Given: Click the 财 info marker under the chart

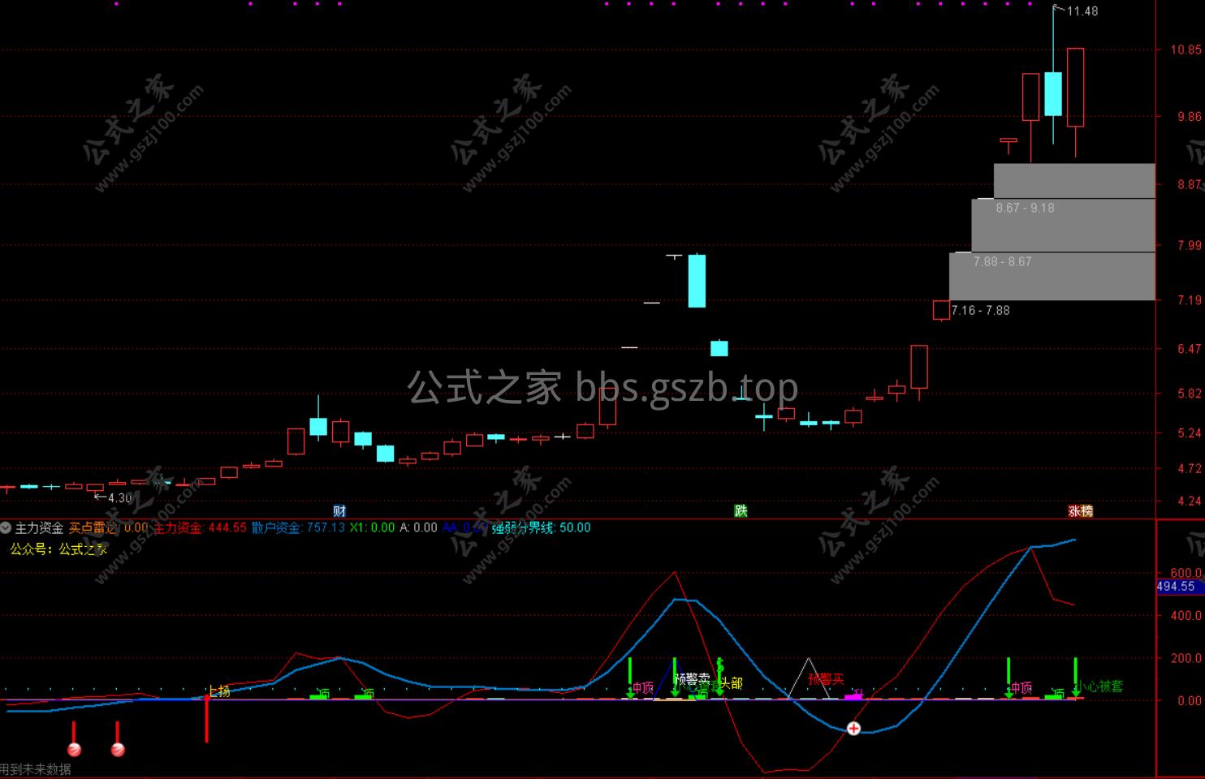Looking at the screenshot, I should click(x=340, y=510).
